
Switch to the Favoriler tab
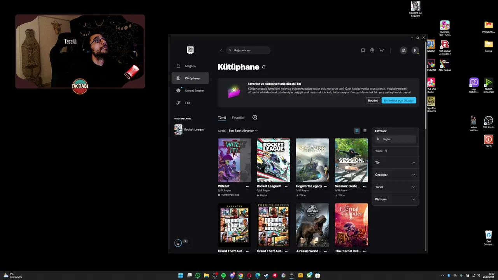coord(238,118)
